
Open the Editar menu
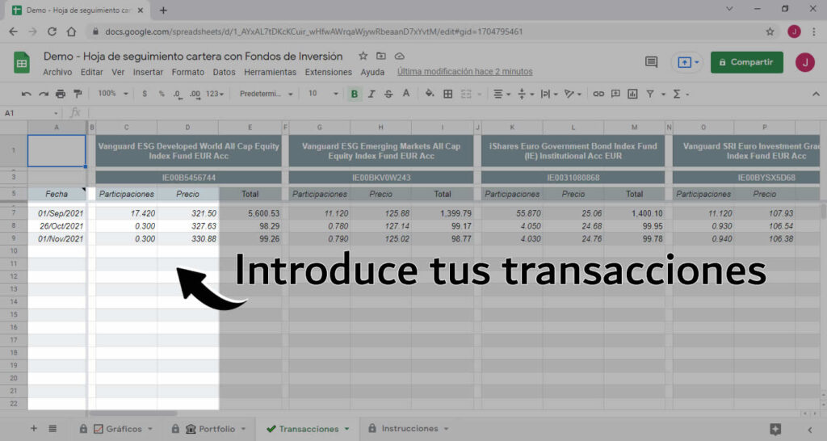coord(92,72)
